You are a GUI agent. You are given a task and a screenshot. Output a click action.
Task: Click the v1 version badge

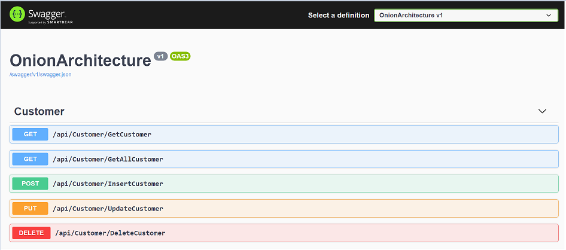(160, 56)
